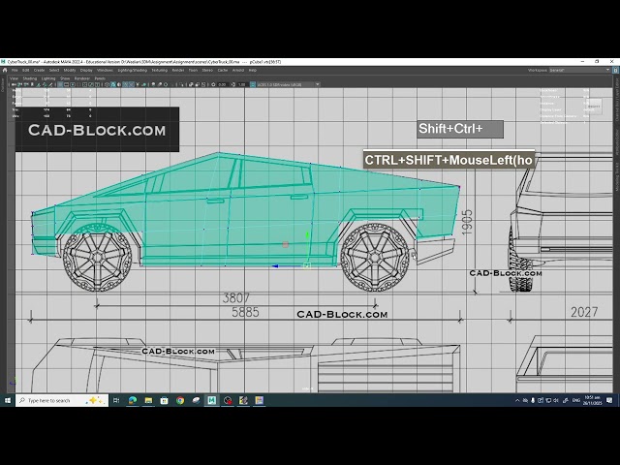Viewport: 620px width, 465px height.
Task: Open the ACES color space dropdown
Action: pos(289,84)
